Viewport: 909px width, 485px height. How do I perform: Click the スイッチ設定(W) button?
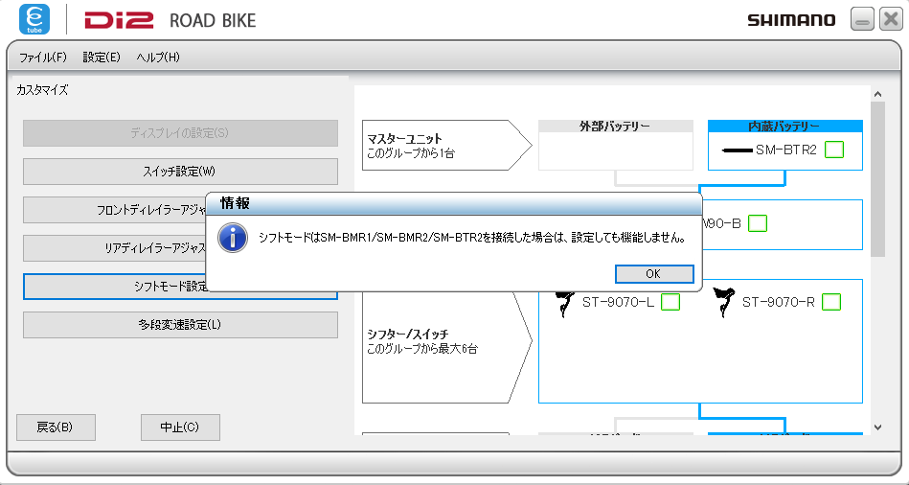(180, 172)
